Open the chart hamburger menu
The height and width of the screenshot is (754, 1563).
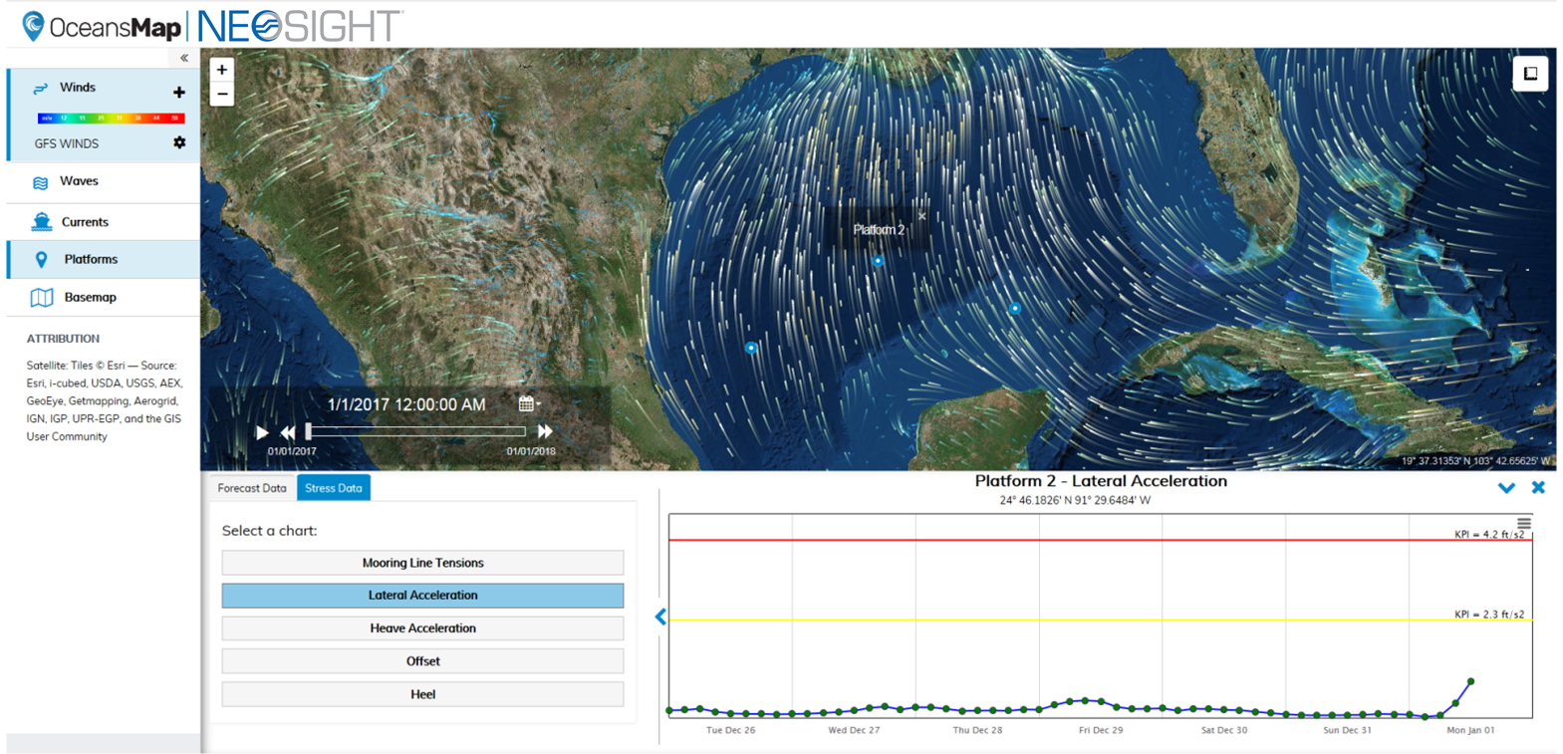pyautogui.click(x=1524, y=523)
